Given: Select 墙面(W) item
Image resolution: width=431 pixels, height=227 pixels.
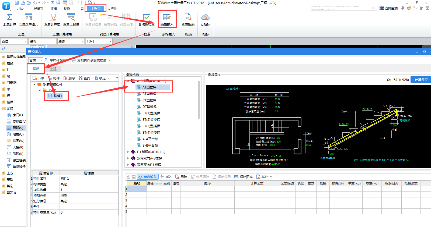Looking at the screenshot, I should (x=16, y=141).
